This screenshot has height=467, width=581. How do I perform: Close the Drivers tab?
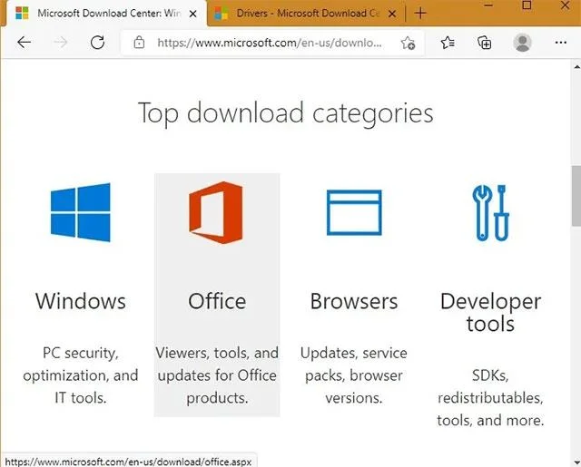point(392,15)
